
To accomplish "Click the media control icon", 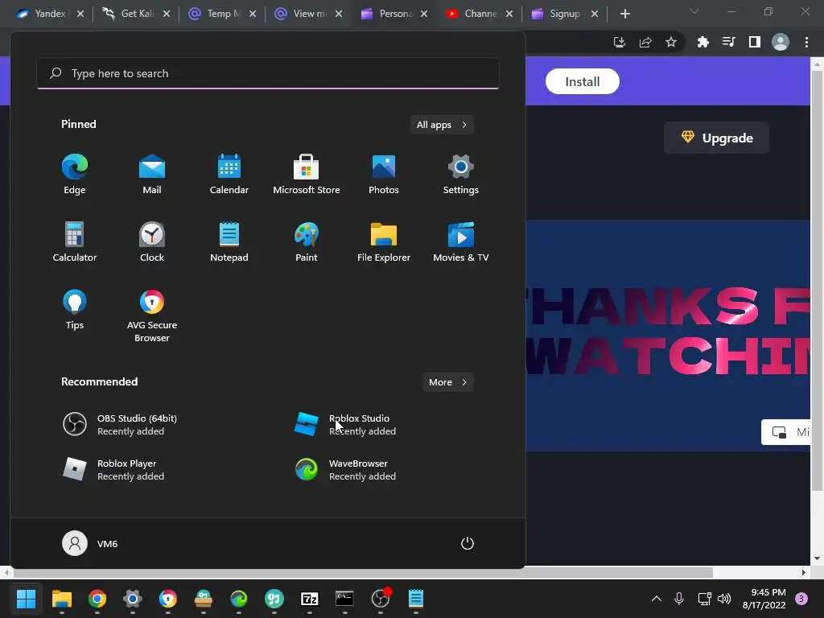I will (729, 42).
